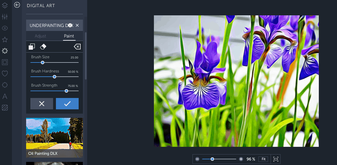Image resolution: width=337 pixels, height=165 pixels.
Task: Open the Layers panel icon
Action: pos(5,5)
